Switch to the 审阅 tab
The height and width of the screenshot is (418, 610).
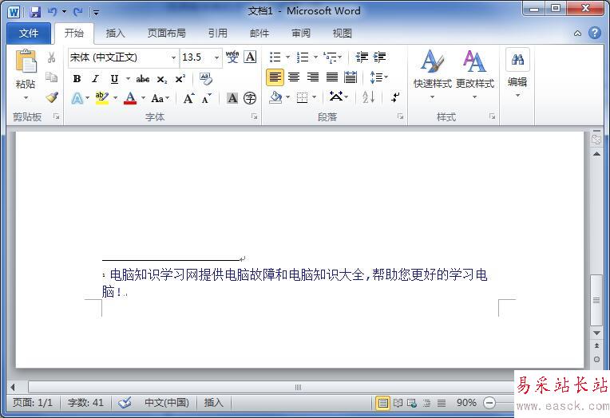[x=301, y=34]
